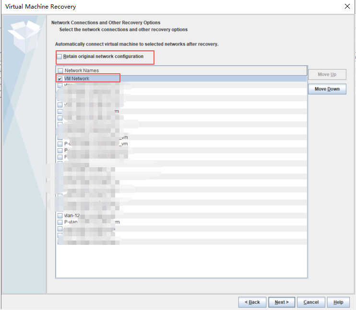Select the VM Network row label

pos(77,79)
